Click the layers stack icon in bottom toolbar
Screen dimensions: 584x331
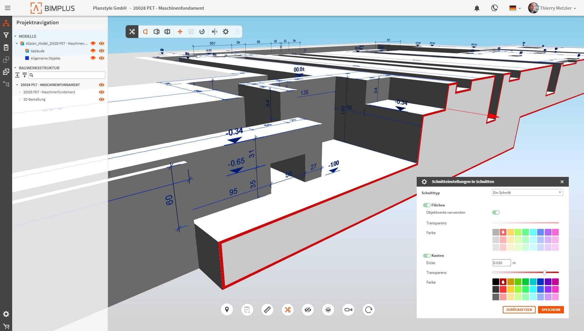(328, 310)
